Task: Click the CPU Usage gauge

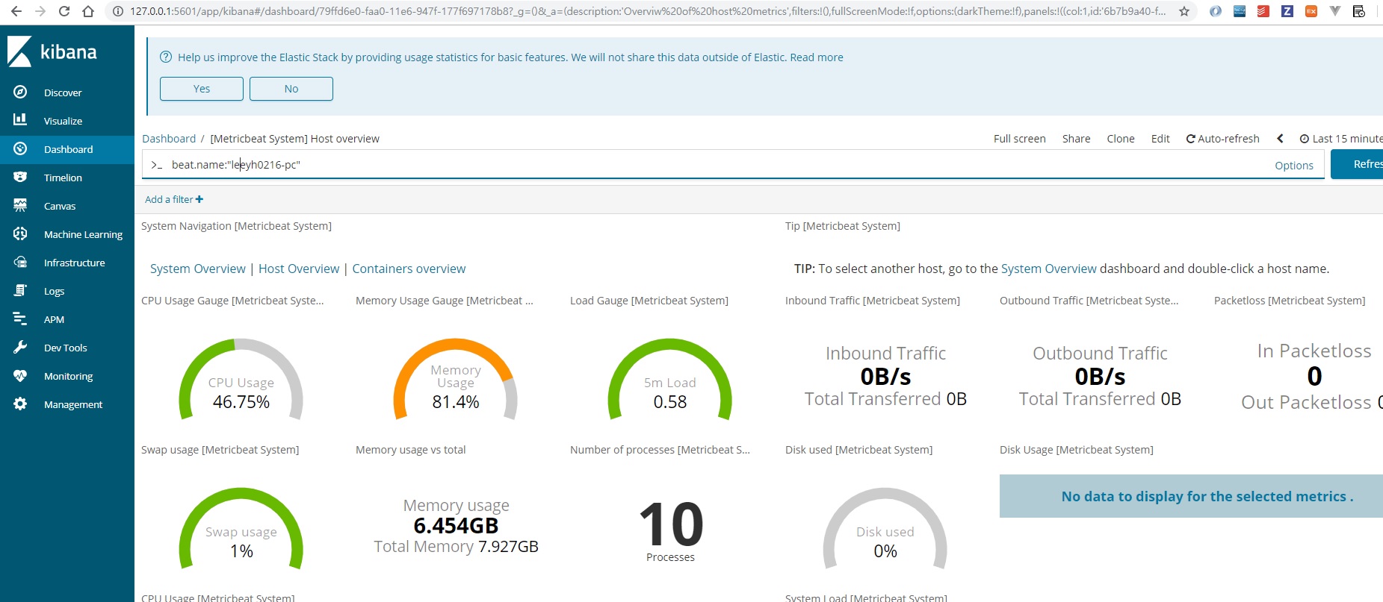Action: coord(241,379)
